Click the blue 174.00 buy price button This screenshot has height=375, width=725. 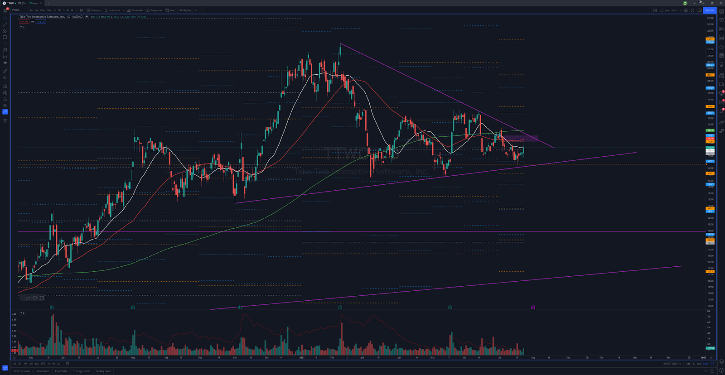(x=41, y=21)
